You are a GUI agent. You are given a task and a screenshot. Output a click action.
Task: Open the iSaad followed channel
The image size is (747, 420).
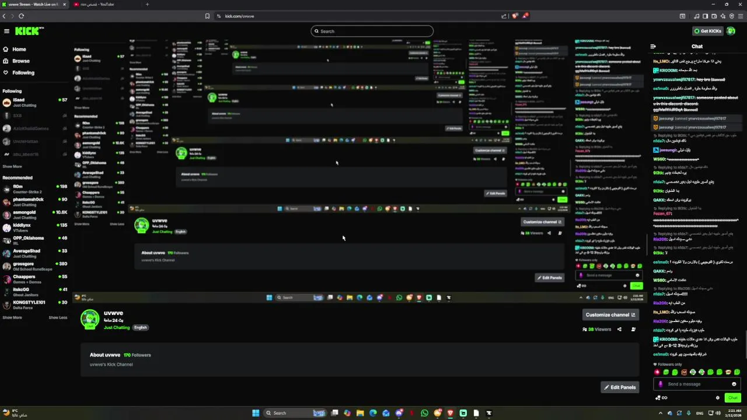(35, 103)
